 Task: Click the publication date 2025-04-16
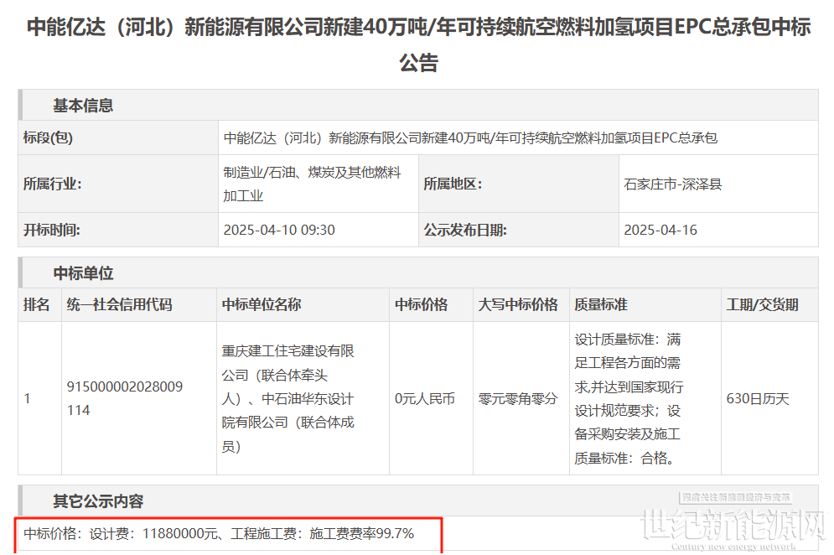(660, 230)
